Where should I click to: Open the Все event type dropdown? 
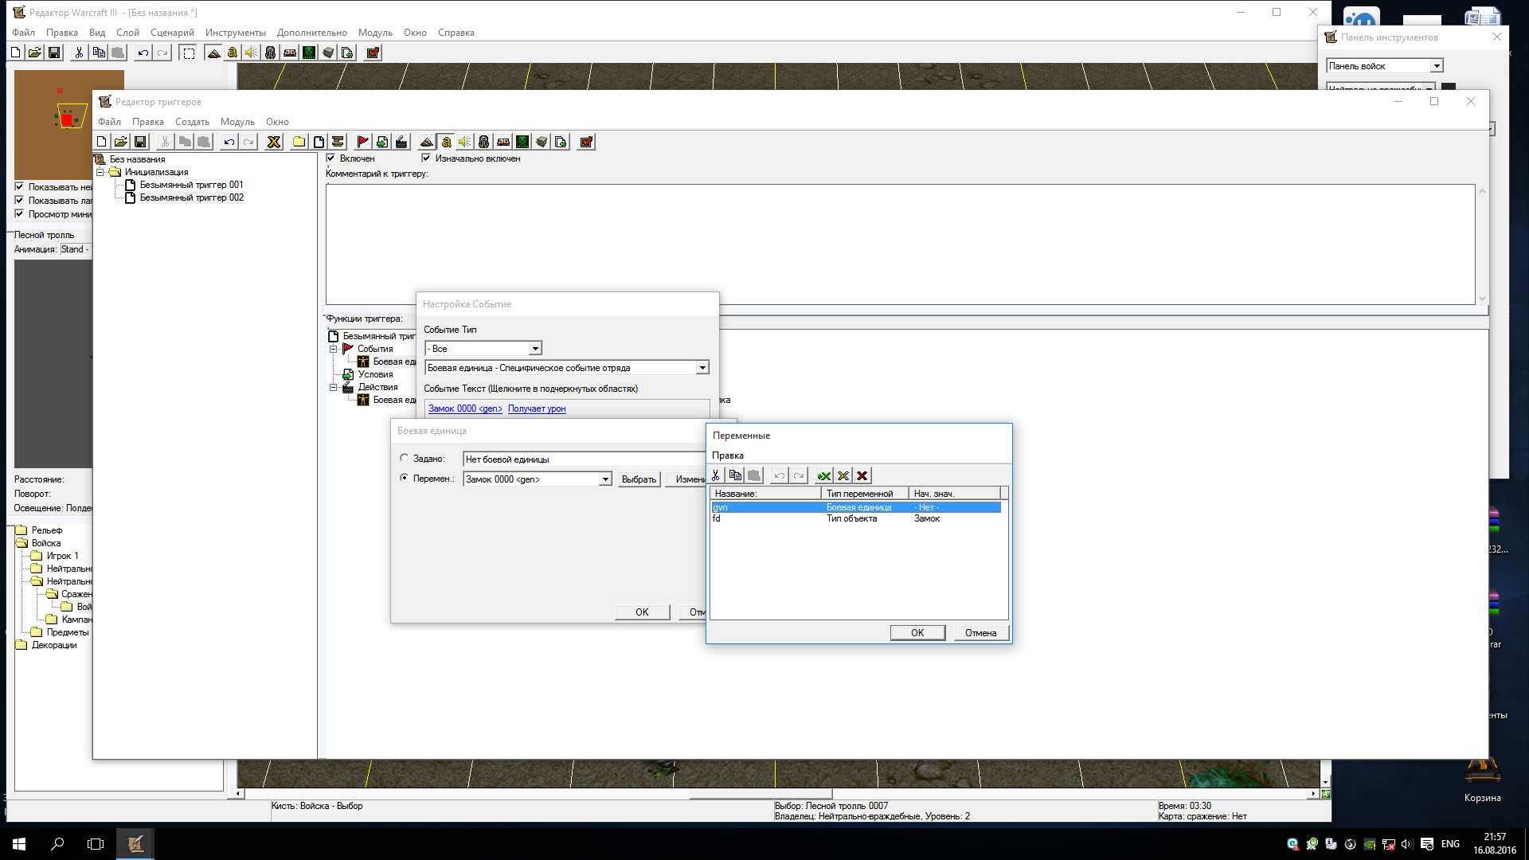[x=535, y=349]
